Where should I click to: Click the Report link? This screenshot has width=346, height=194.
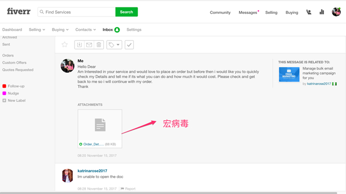point(130,189)
